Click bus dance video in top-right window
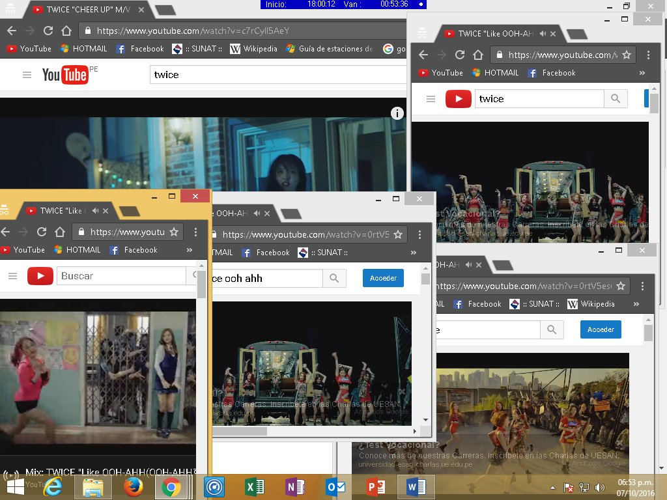This screenshot has height=500, width=667. (x=530, y=182)
